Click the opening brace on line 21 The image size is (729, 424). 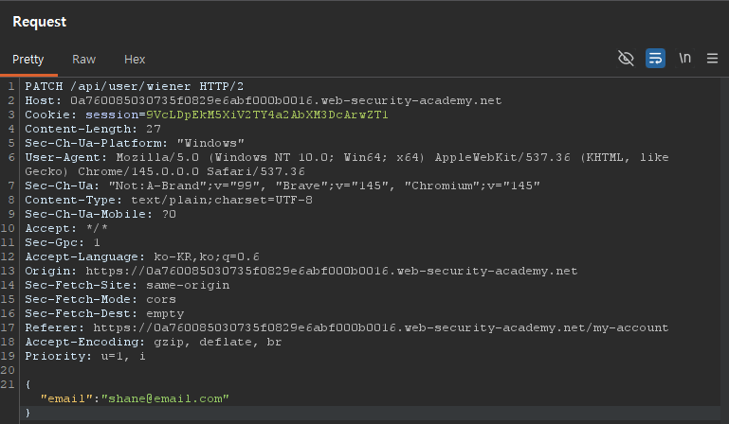(28, 384)
